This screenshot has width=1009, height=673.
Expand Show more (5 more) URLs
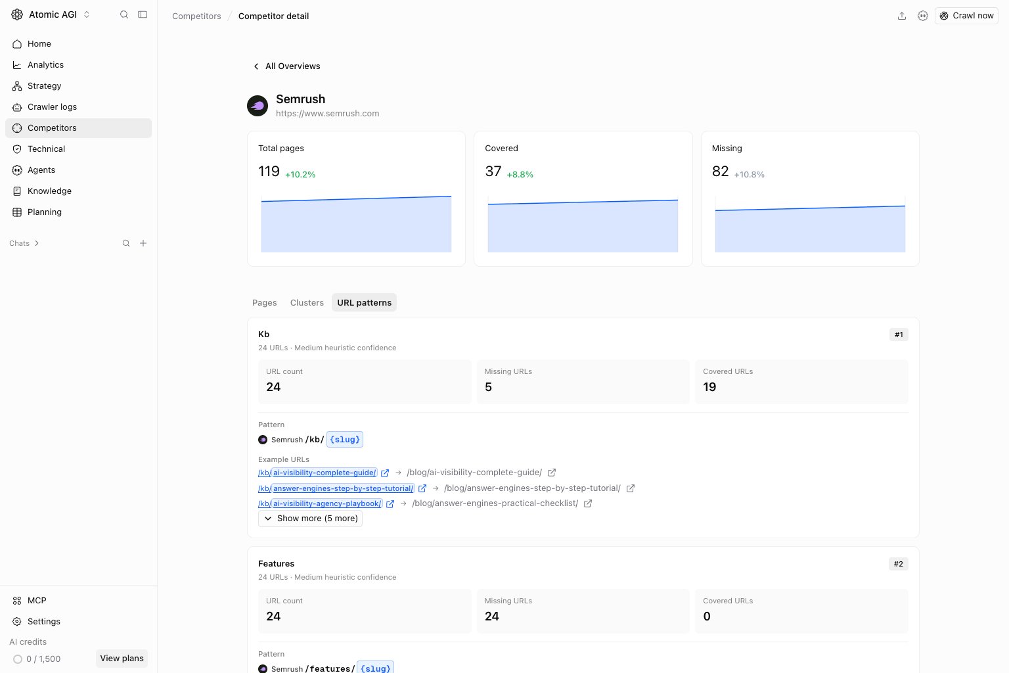(x=310, y=519)
